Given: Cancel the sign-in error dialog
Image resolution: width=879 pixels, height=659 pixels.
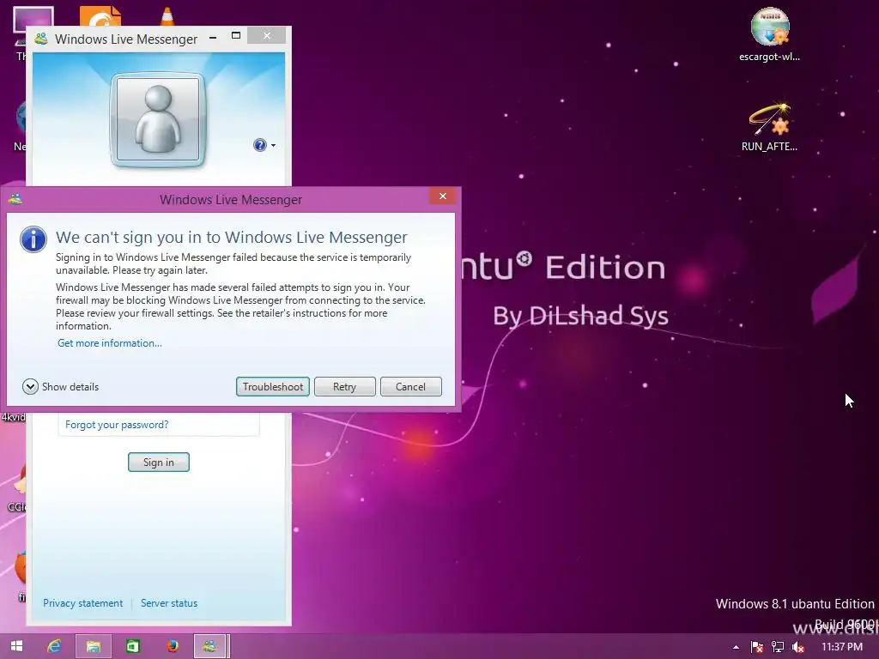Looking at the screenshot, I should pyautogui.click(x=410, y=387).
